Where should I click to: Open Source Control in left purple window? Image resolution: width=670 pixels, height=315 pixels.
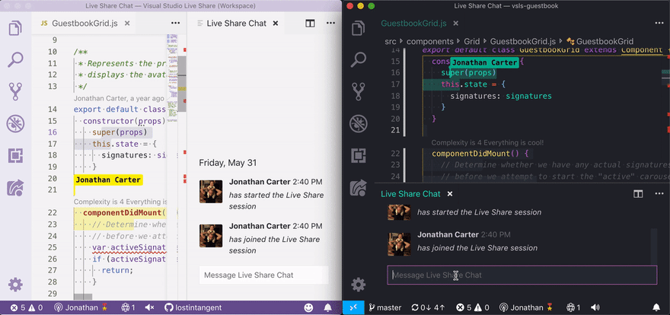pyautogui.click(x=15, y=92)
